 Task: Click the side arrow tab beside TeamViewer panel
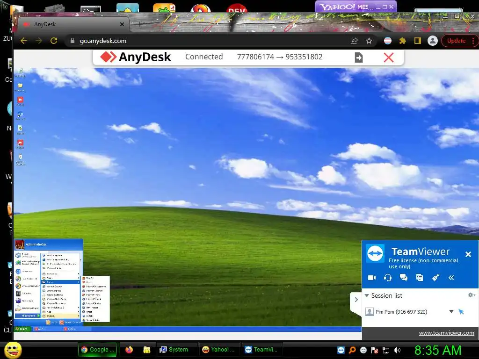point(356,300)
